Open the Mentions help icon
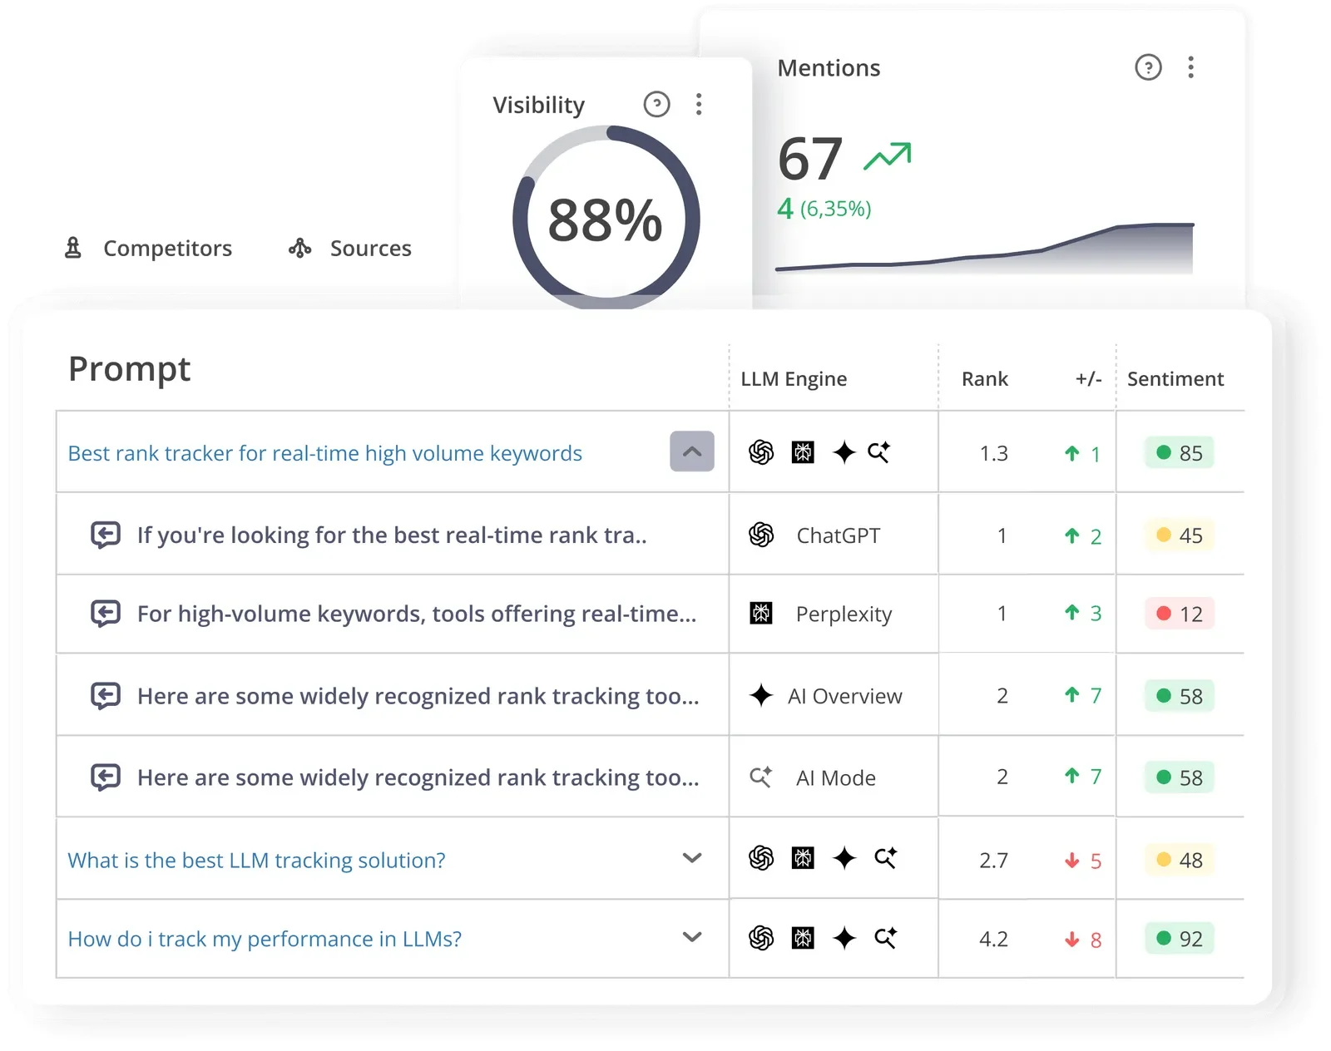The width and height of the screenshot is (1331, 1051). [1148, 67]
